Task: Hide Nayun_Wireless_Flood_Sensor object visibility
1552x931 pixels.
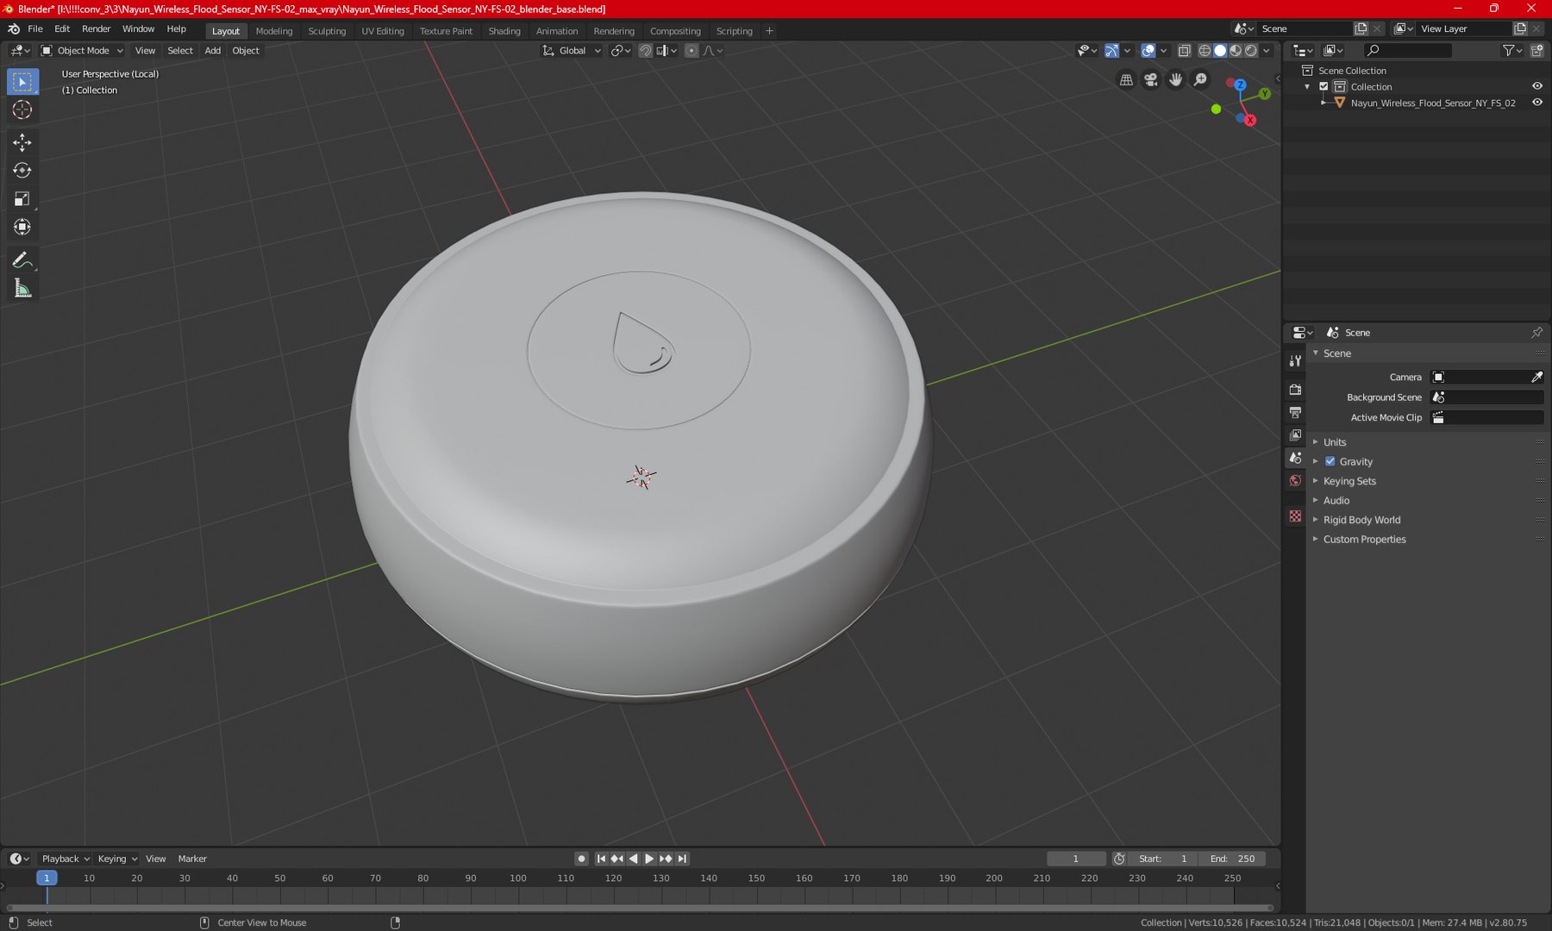Action: pos(1536,103)
